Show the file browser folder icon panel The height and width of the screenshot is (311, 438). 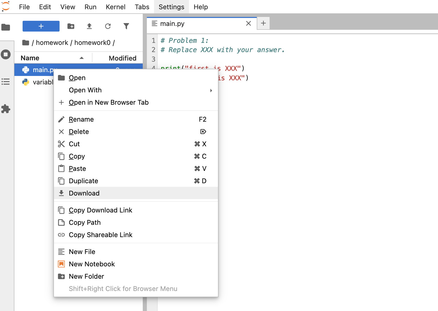tap(6, 27)
